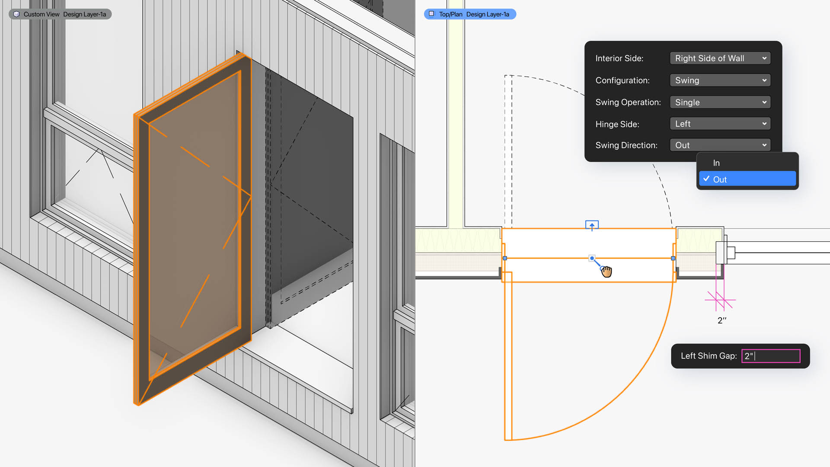Toggle the checkmark next to Out option
Image resolution: width=830 pixels, height=467 pixels.
pyautogui.click(x=706, y=179)
